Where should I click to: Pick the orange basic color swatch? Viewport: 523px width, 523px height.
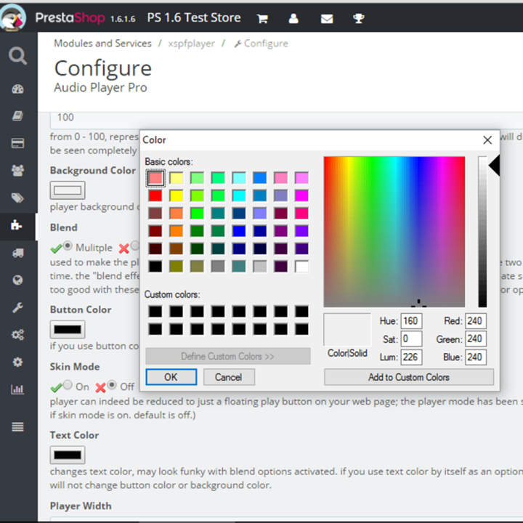tap(176, 231)
